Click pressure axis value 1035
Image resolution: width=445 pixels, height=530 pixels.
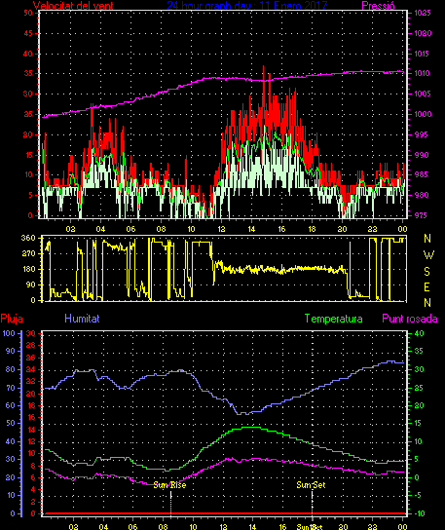click(423, 13)
